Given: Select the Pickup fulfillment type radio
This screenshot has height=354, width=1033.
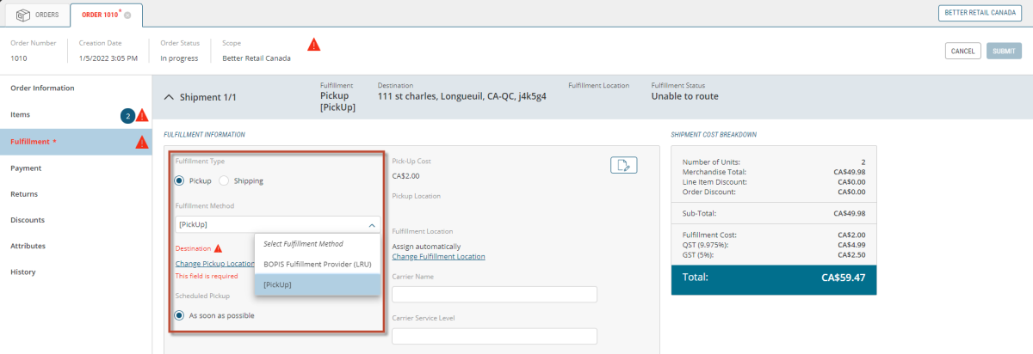Looking at the screenshot, I should coord(179,180).
